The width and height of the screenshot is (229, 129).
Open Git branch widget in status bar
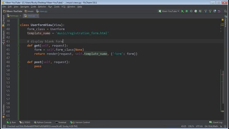click(x=211, y=126)
